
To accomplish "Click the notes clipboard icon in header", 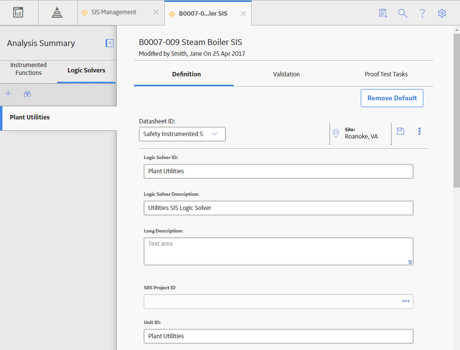I will [383, 13].
